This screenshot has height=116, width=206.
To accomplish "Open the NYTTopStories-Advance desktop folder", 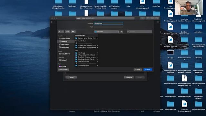I will tap(114, 2).
